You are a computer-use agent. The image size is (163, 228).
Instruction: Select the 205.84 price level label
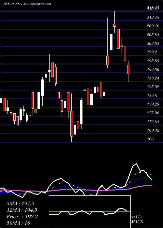153,35
